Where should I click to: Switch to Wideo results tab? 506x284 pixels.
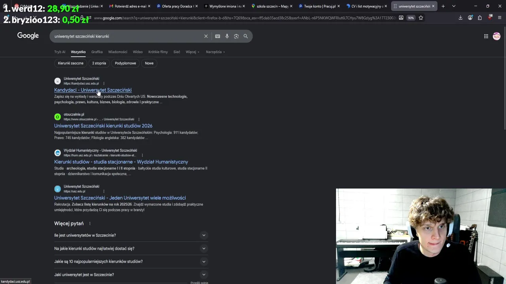point(138,52)
